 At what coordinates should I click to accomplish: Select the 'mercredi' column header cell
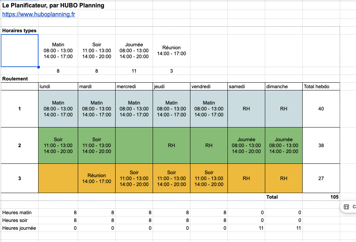pyautogui.click(x=134, y=86)
